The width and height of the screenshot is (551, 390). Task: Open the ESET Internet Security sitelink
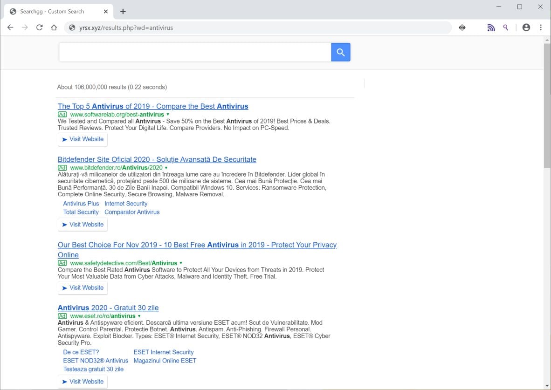click(164, 352)
